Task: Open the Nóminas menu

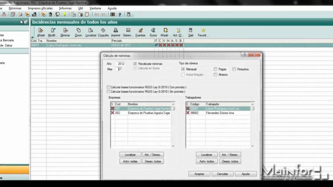Action: (x=15, y=8)
